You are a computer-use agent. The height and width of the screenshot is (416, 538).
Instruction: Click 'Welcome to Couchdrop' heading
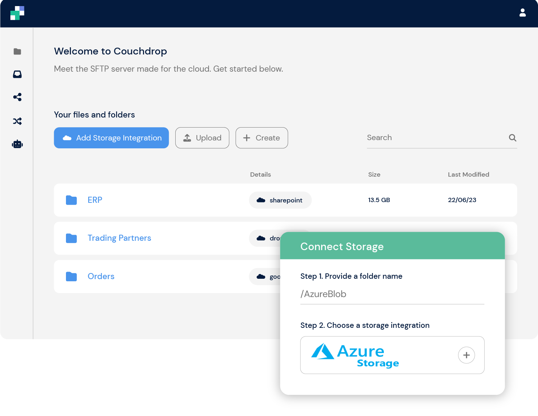(x=110, y=51)
